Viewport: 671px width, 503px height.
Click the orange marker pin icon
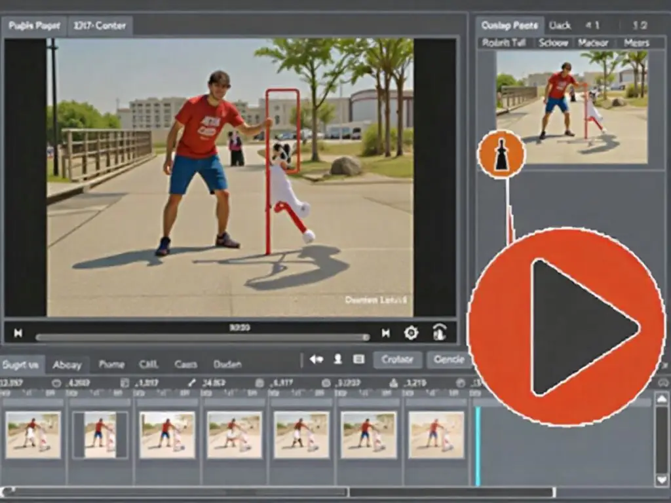(501, 155)
